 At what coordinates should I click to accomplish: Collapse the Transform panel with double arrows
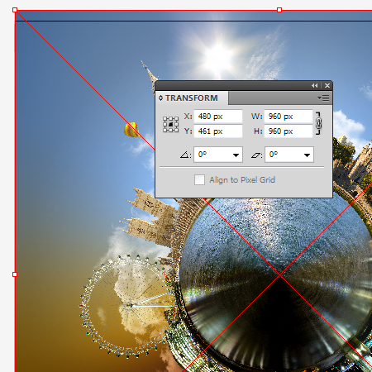point(314,86)
